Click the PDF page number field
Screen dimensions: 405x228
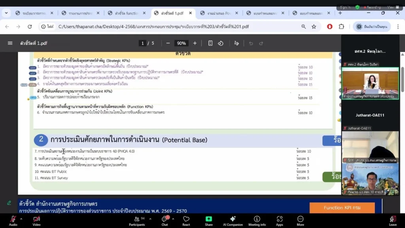point(142,43)
